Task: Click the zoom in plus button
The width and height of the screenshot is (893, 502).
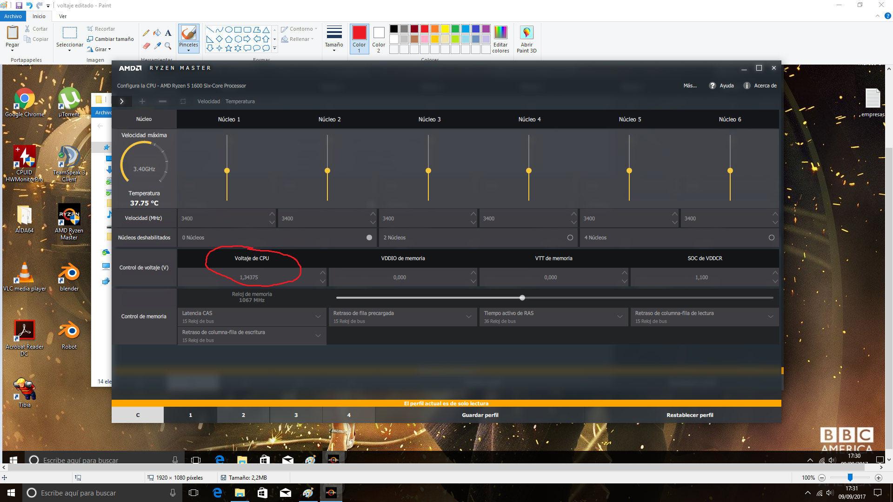Action: [x=879, y=478]
